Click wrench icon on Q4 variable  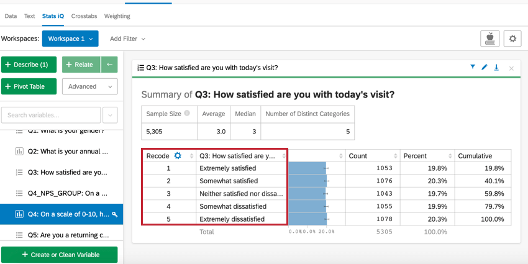pos(114,214)
